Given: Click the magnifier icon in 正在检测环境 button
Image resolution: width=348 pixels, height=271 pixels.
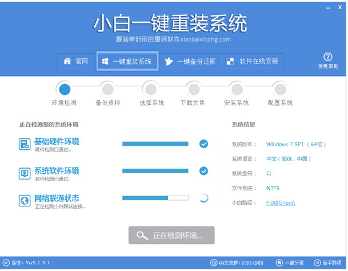Looking at the screenshot, I should 142,236.
